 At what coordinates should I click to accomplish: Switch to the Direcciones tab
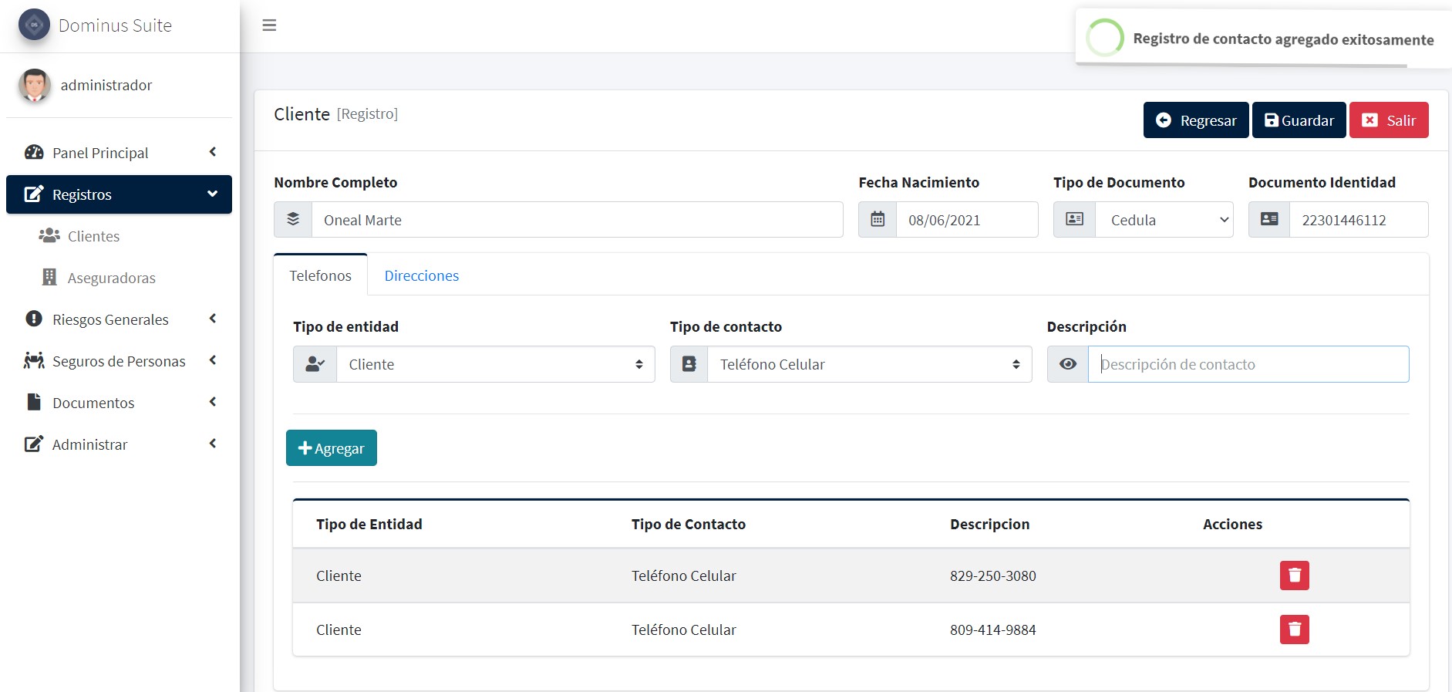(421, 276)
